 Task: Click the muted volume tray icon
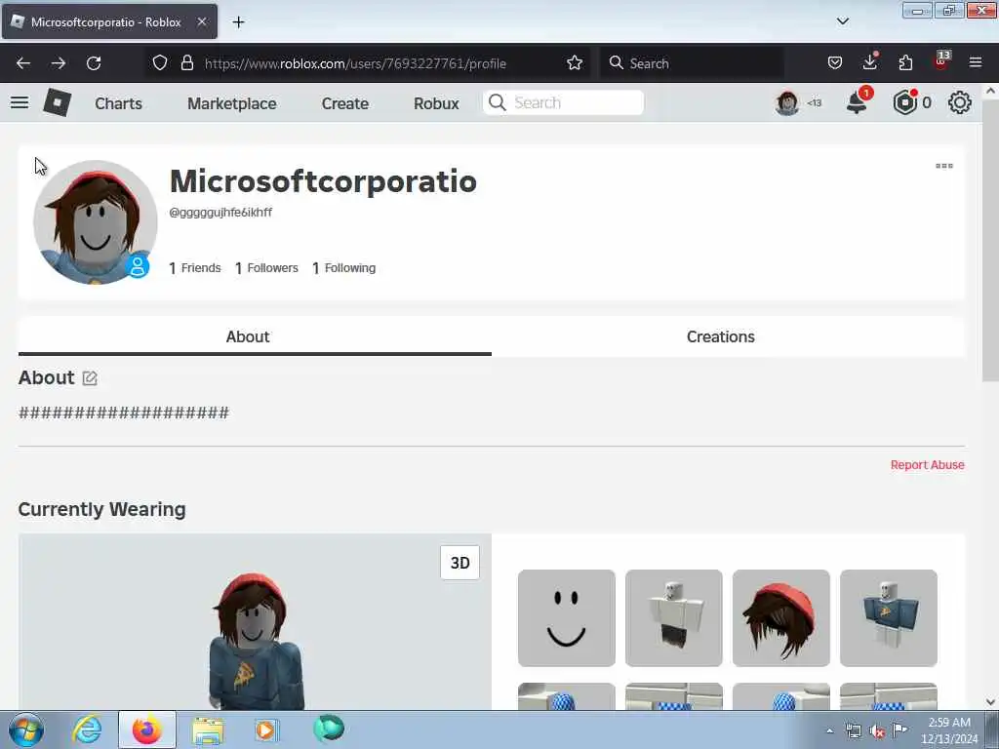coord(877,730)
